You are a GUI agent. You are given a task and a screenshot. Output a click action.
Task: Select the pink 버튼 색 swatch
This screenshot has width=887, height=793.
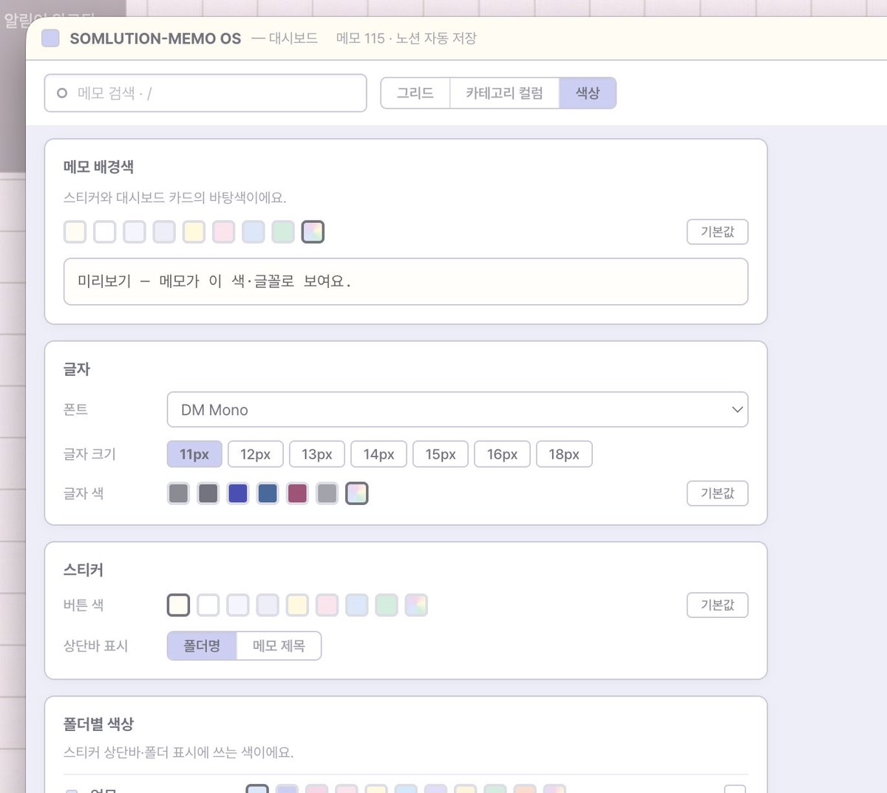tap(327, 605)
